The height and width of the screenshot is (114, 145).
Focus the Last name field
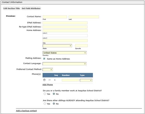[x=84, y=17]
